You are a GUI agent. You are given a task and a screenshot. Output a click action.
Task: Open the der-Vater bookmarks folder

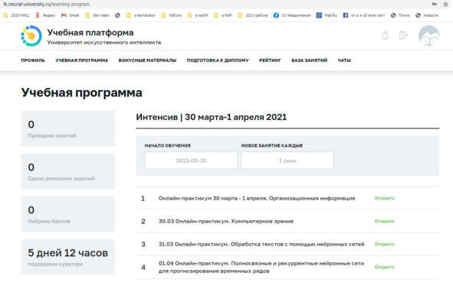(x=97, y=15)
